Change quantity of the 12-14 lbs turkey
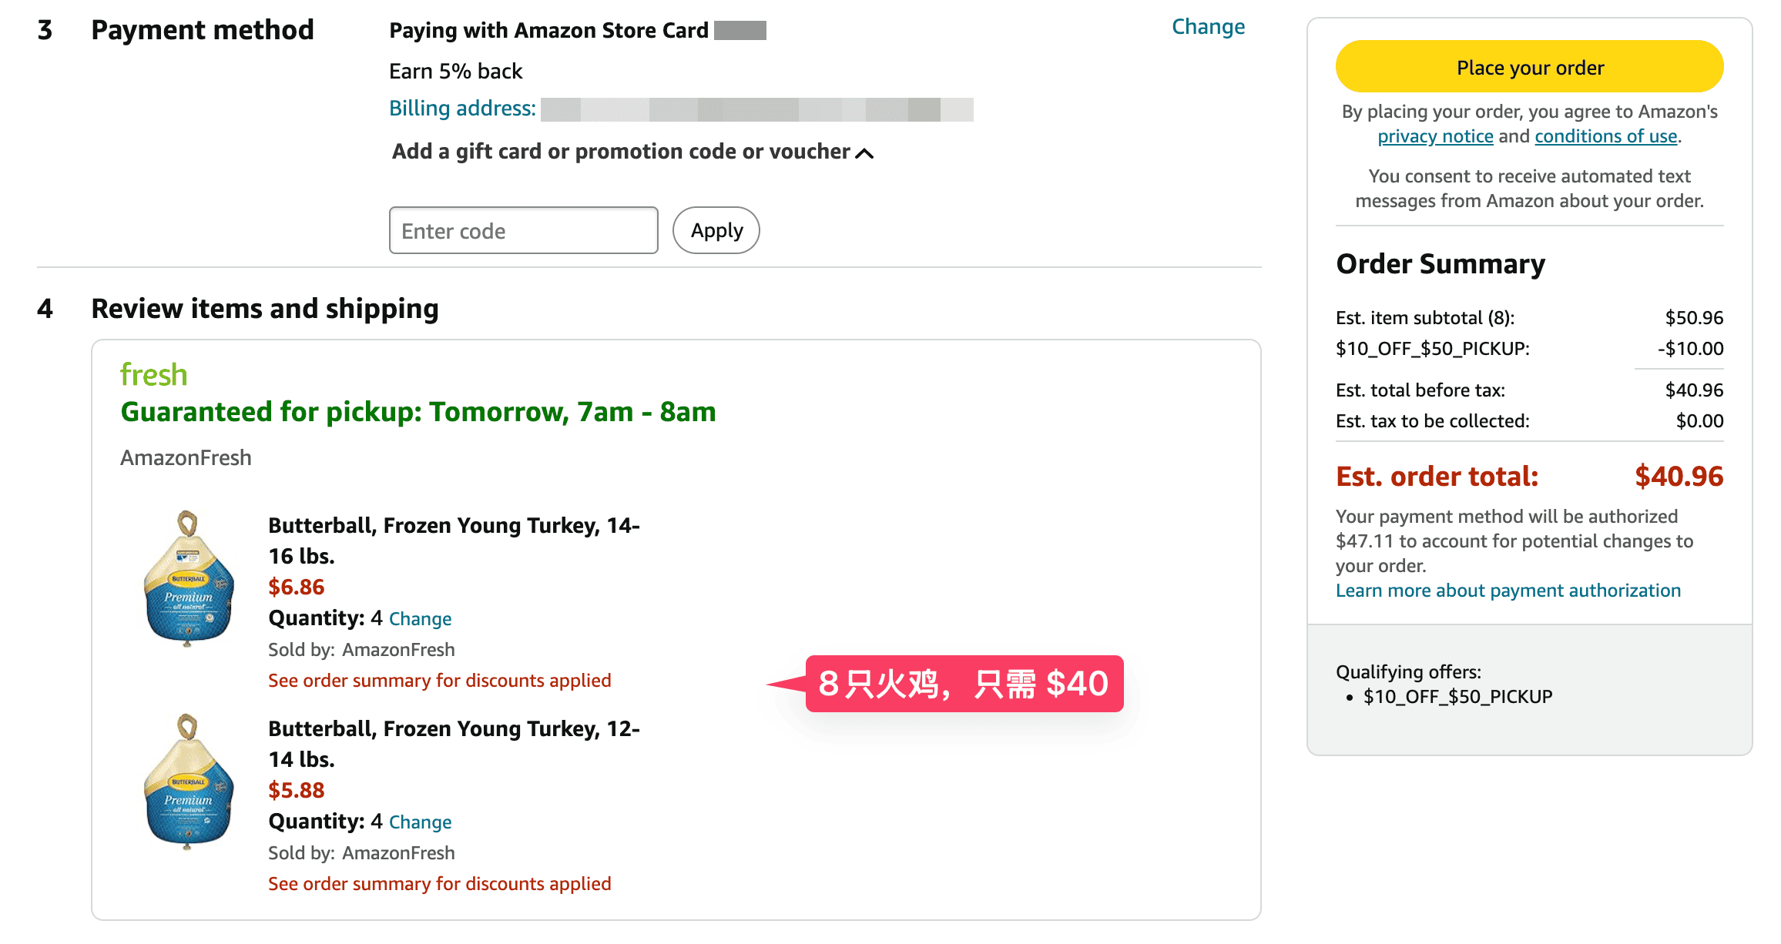The height and width of the screenshot is (944, 1781). (420, 822)
